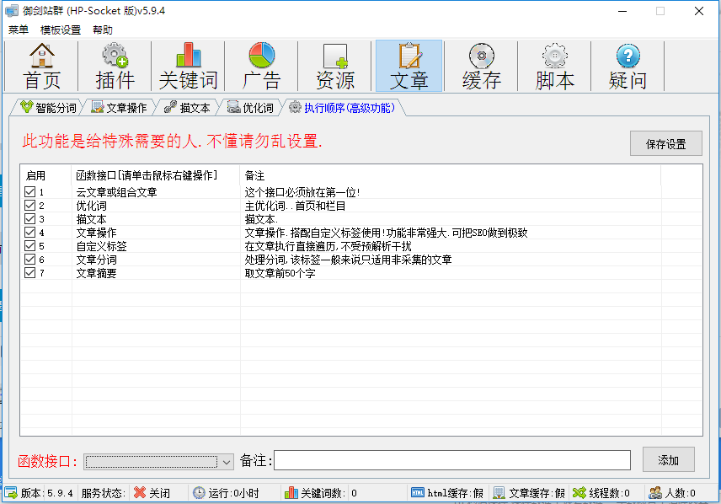Viewport: 721px width, 504px height.
Task: Uncheck row 4 文章操作 checkbox
Action: coord(29,232)
